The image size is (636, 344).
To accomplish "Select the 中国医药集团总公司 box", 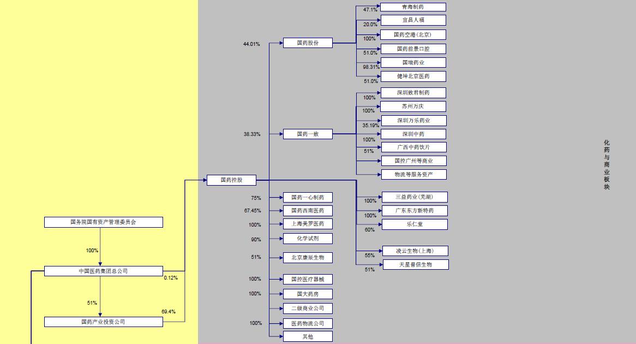I will click(104, 271).
